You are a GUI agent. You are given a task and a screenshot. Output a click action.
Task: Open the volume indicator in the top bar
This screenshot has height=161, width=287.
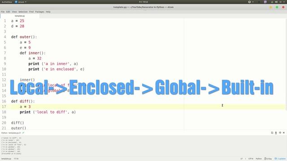[276, 2]
